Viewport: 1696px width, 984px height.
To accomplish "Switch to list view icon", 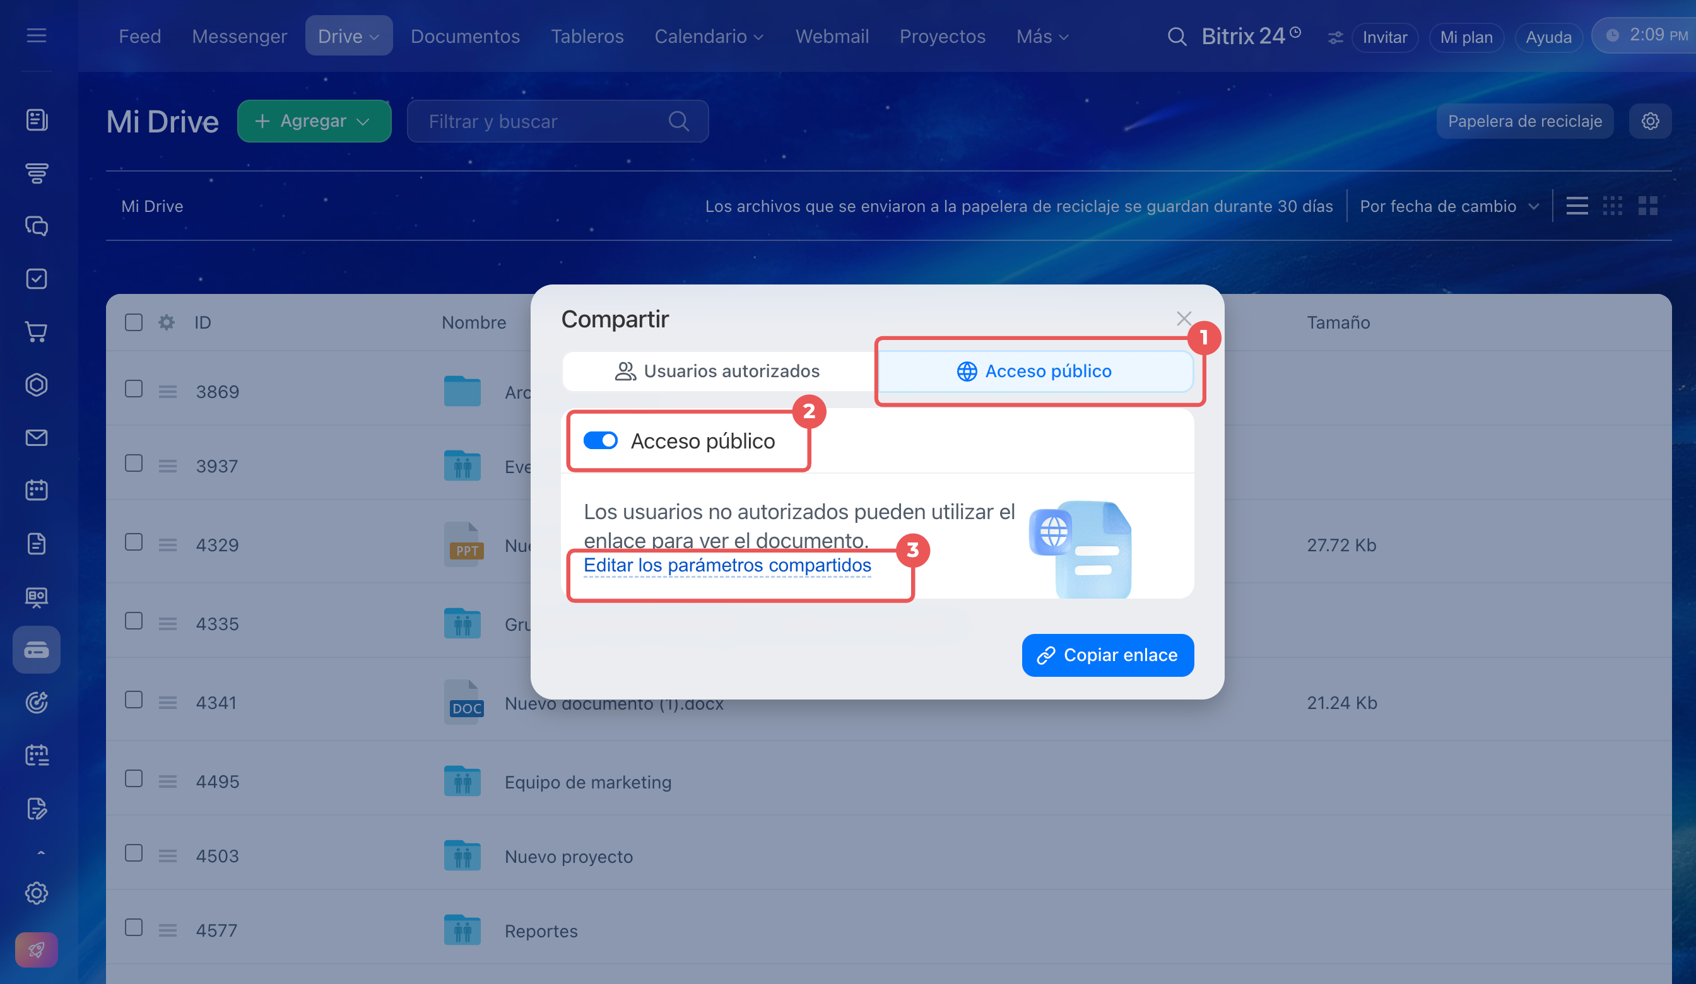I will click(1577, 206).
